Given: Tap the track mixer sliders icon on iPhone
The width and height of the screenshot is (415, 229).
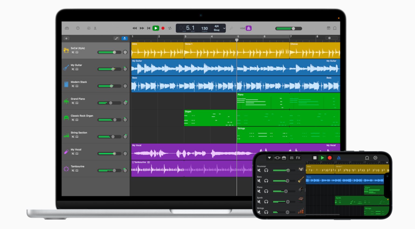Looking at the screenshot, I should [291, 158].
